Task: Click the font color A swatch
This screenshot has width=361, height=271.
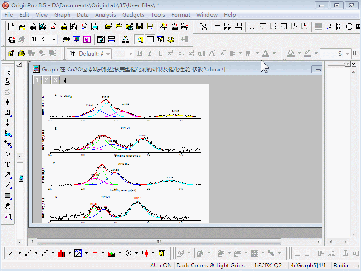Action: pos(265,54)
